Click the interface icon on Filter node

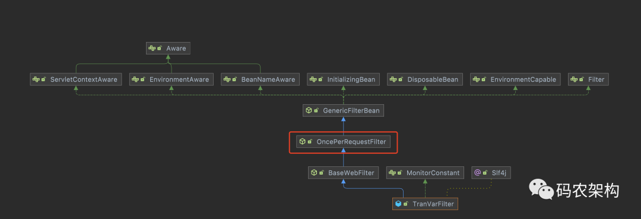pyautogui.click(x=574, y=79)
